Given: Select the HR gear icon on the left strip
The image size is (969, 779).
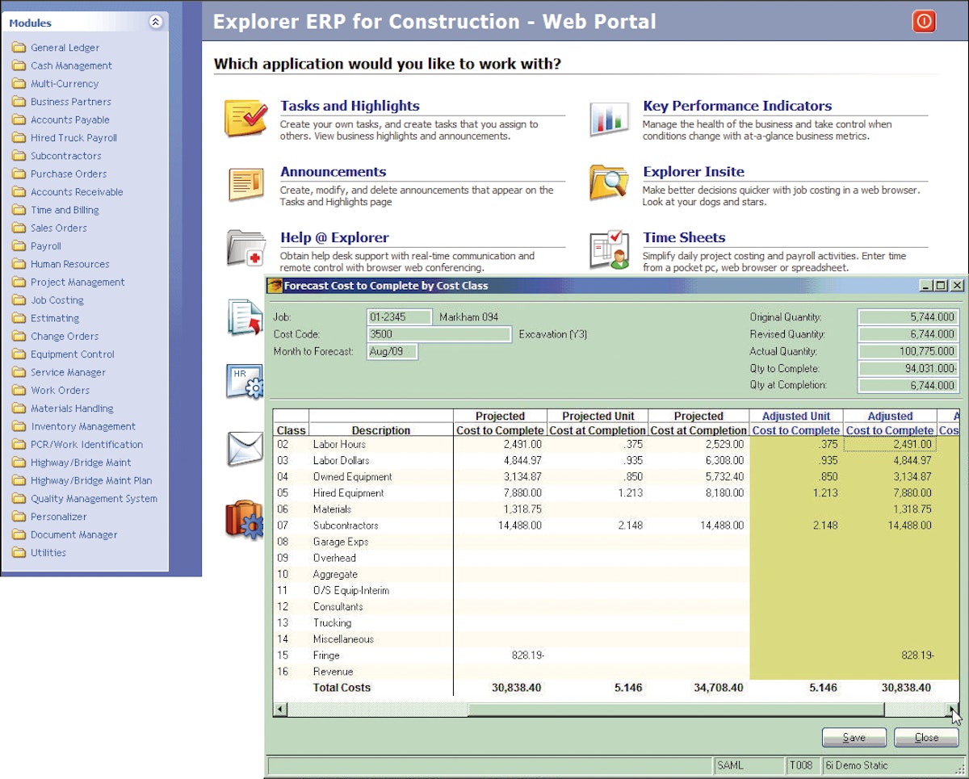Looking at the screenshot, I should coord(245,379).
